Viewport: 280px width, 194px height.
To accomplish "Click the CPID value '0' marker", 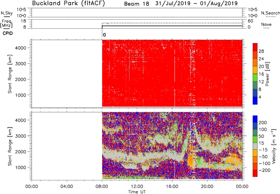I will pos(104,35).
